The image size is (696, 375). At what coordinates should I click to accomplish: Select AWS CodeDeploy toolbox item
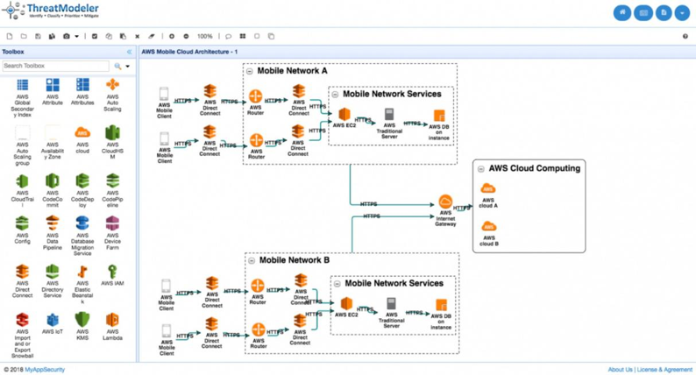tap(82, 191)
